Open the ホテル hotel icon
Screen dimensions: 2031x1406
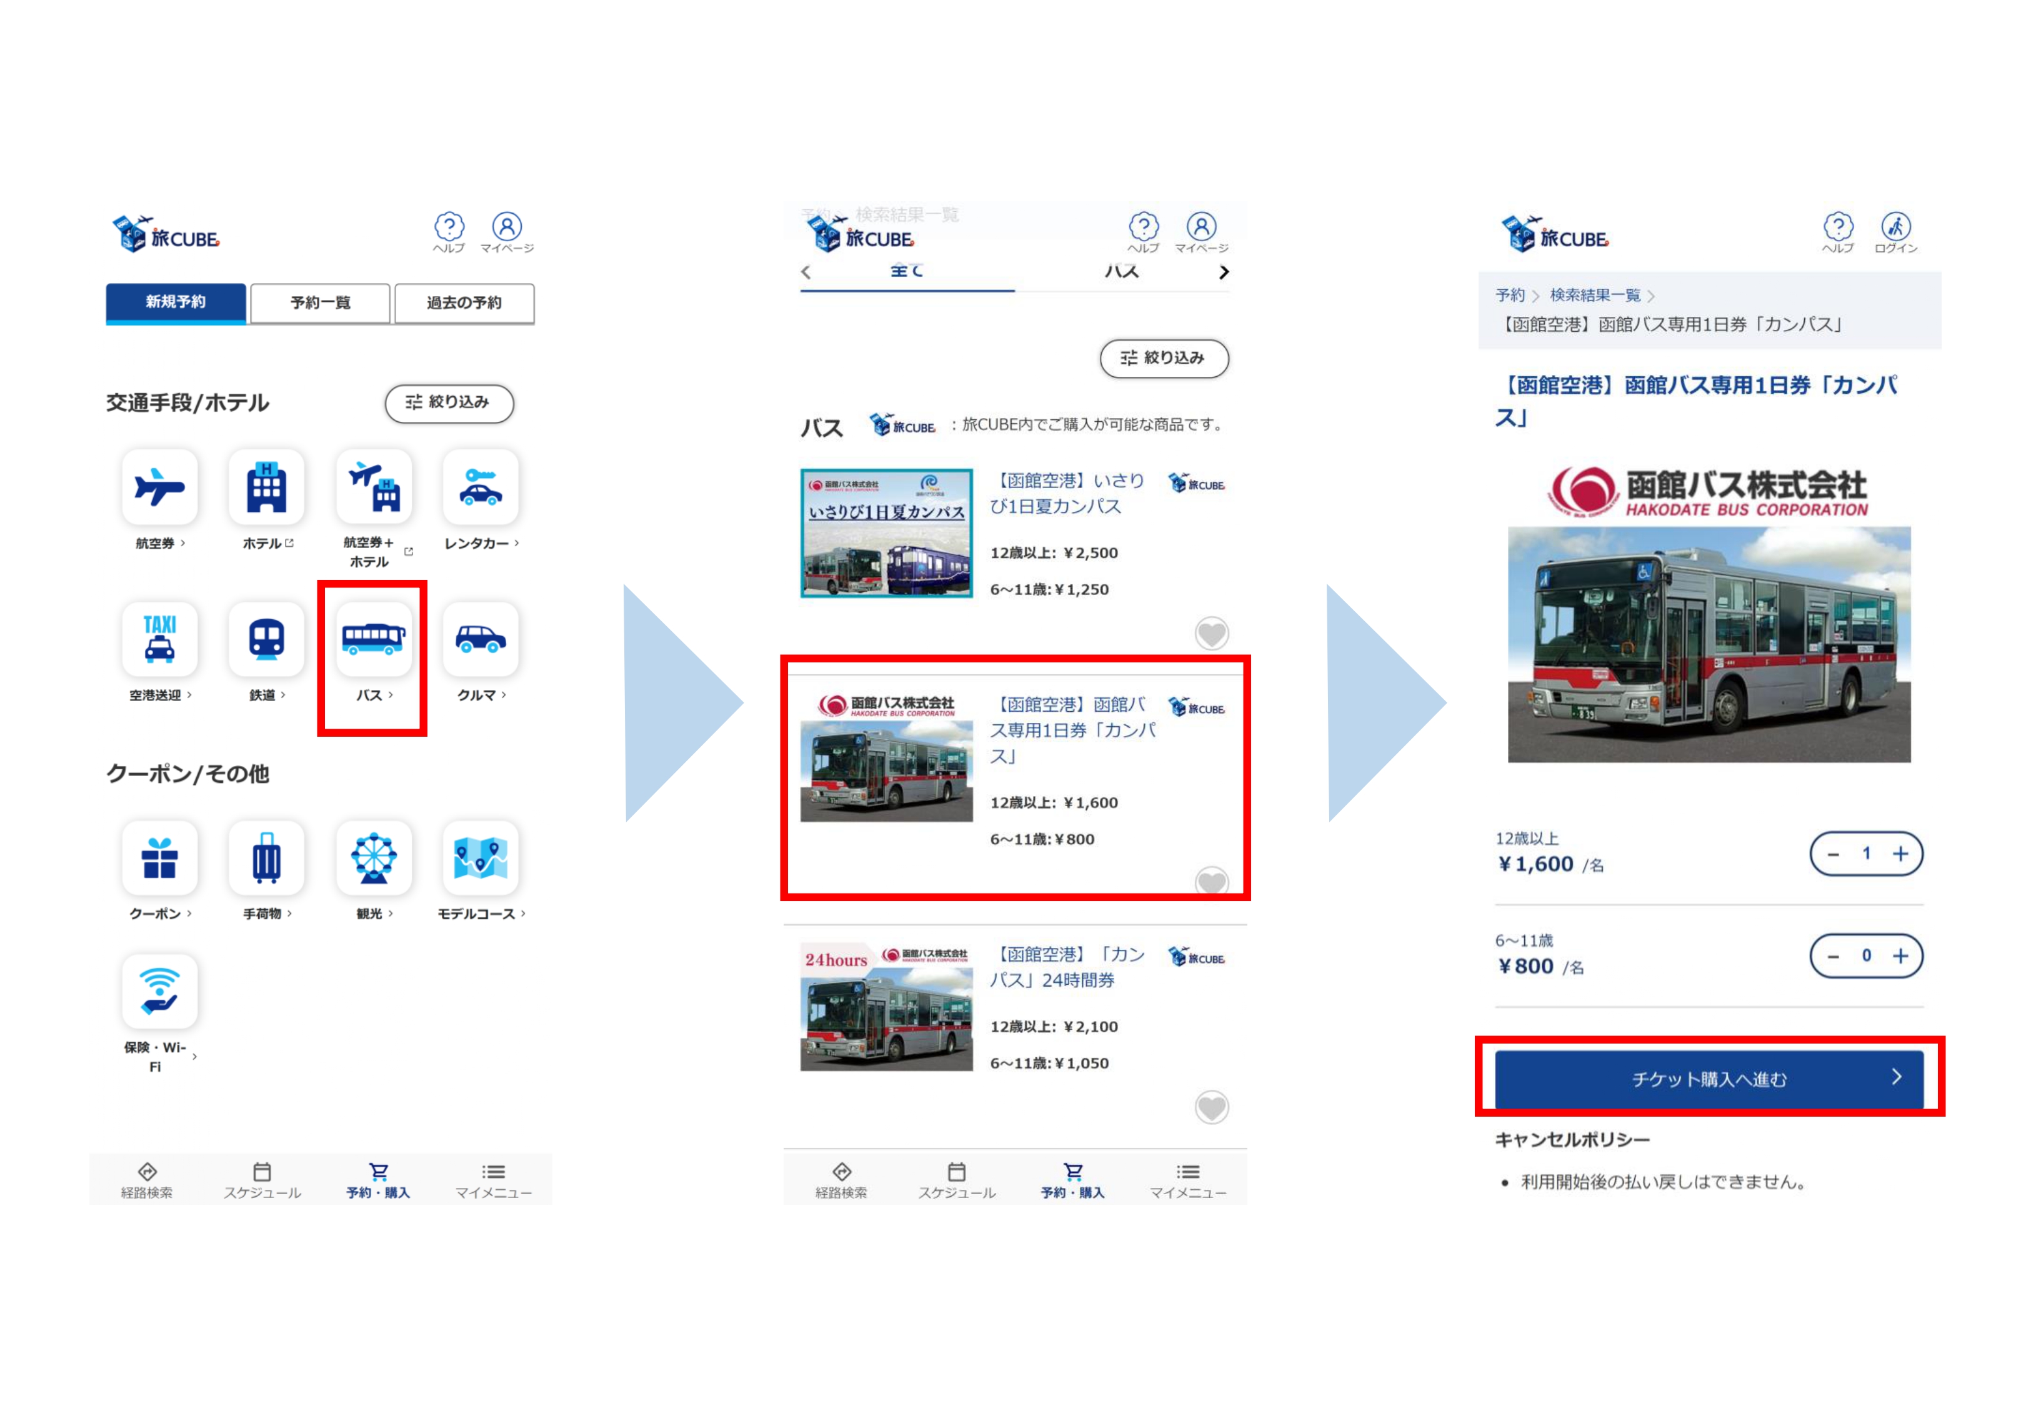point(267,487)
